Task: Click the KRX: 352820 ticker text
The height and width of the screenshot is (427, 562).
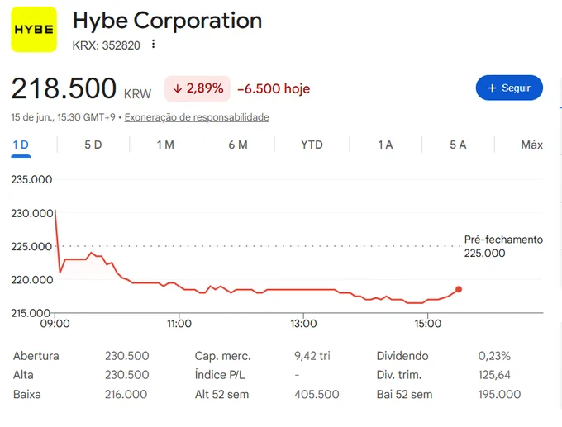Action: pos(106,45)
